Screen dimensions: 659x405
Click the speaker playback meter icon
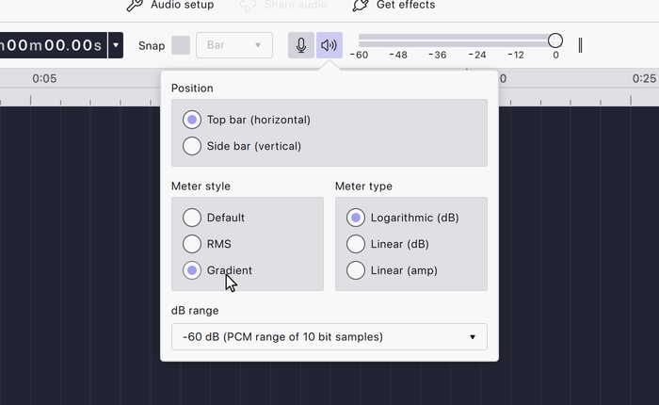point(329,45)
